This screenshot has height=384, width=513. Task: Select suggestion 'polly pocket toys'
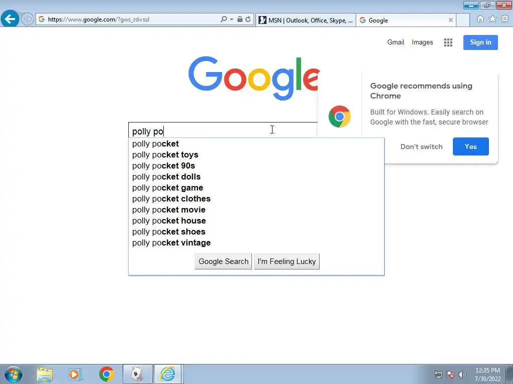(256, 155)
